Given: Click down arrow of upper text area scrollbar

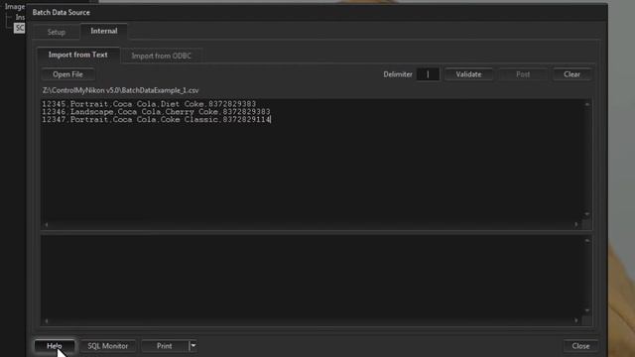Looking at the screenshot, I should click(586, 214).
